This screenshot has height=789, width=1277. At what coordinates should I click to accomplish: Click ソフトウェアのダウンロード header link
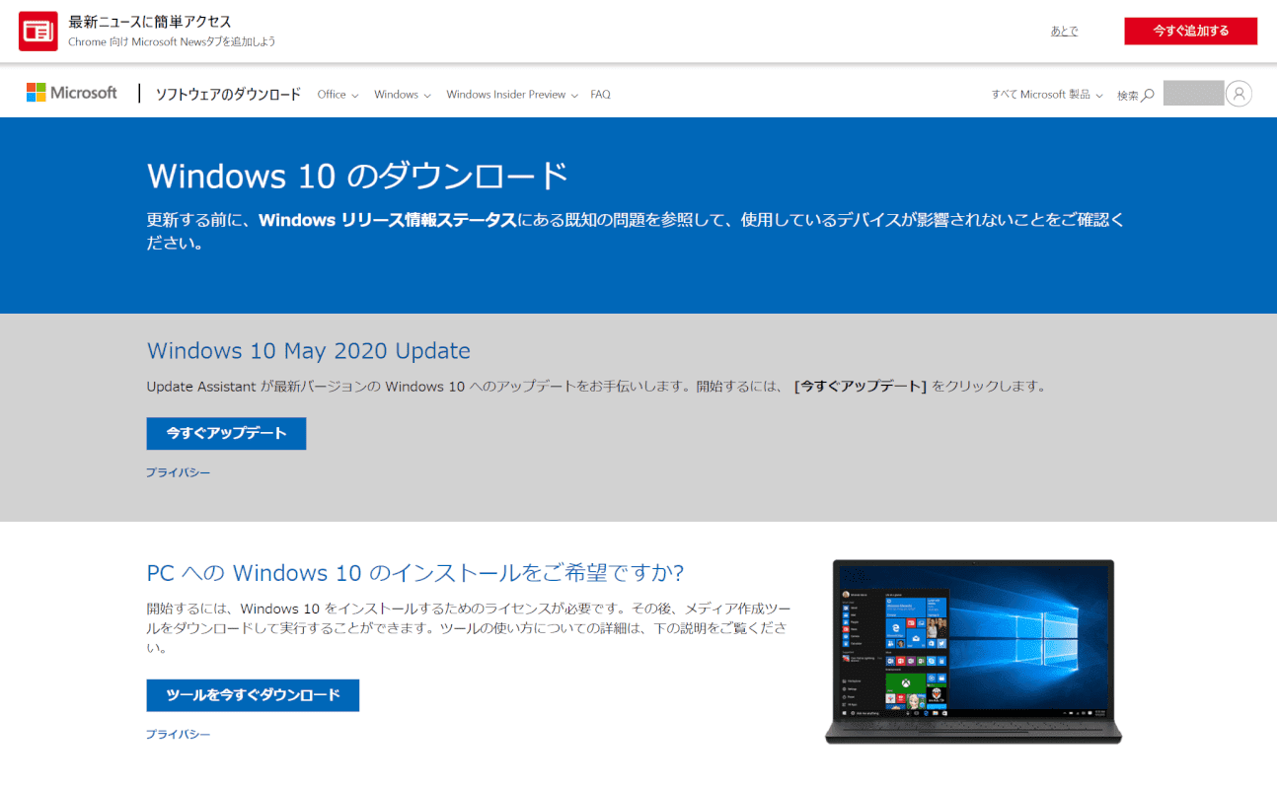[228, 95]
